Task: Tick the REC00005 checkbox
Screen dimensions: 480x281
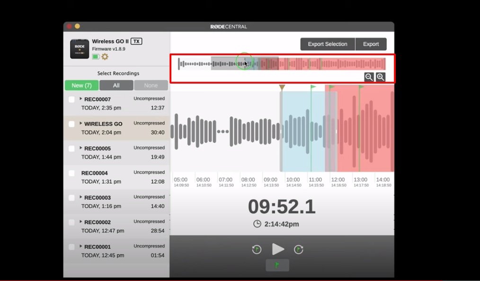Action: [71, 148]
